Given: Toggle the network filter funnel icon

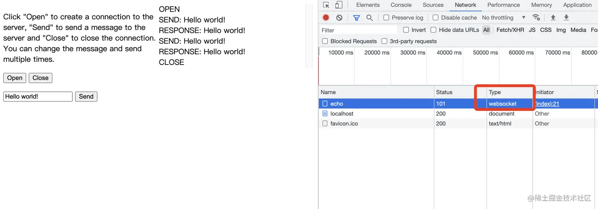Looking at the screenshot, I should (x=356, y=17).
